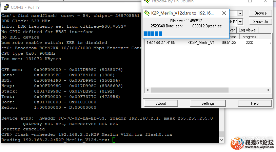Select the 192.168.2.1:4105 transfer row
The height and width of the screenshot is (152, 276).
[209, 43]
